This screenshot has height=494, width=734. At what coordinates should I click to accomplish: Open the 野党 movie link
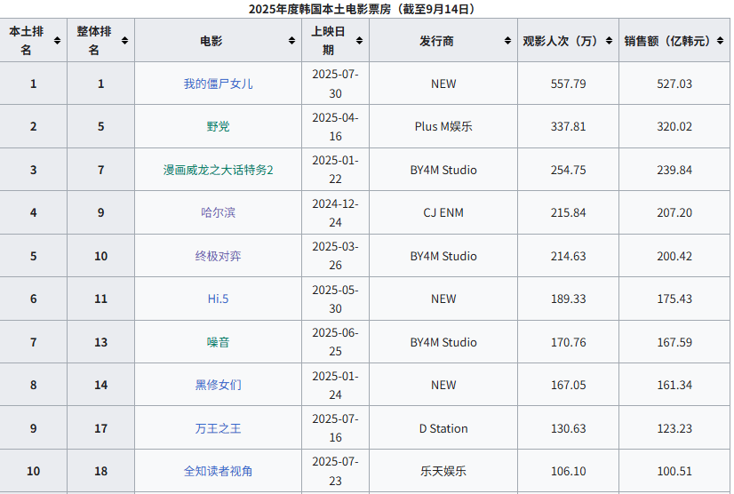coord(218,126)
